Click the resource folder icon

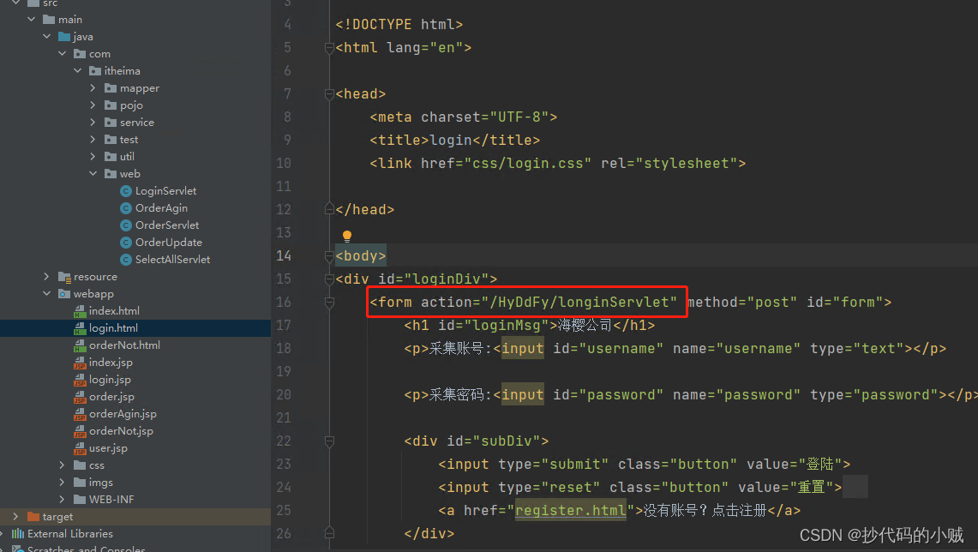pos(63,276)
